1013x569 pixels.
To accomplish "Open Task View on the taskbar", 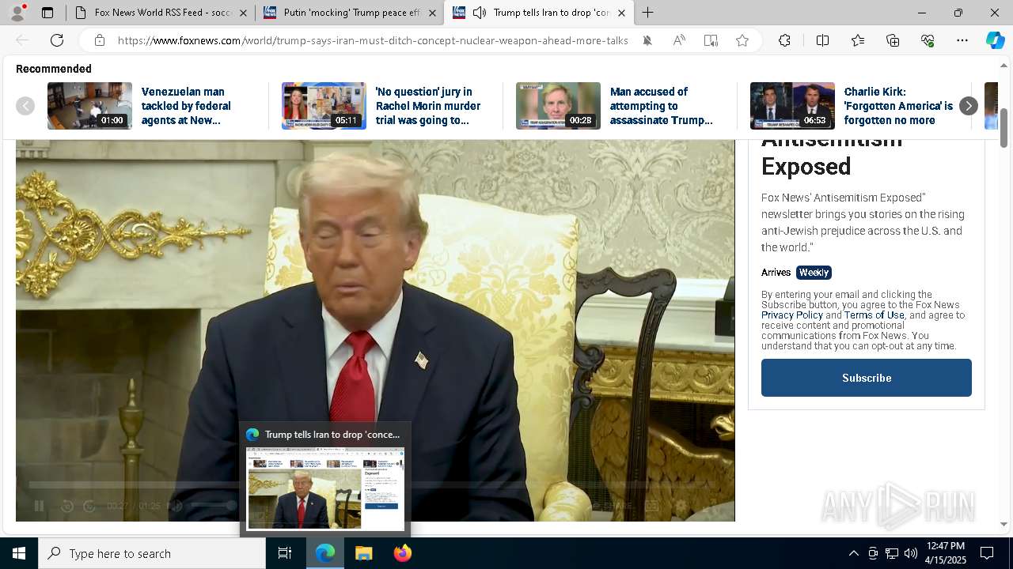I will pyautogui.click(x=285, y=553).
